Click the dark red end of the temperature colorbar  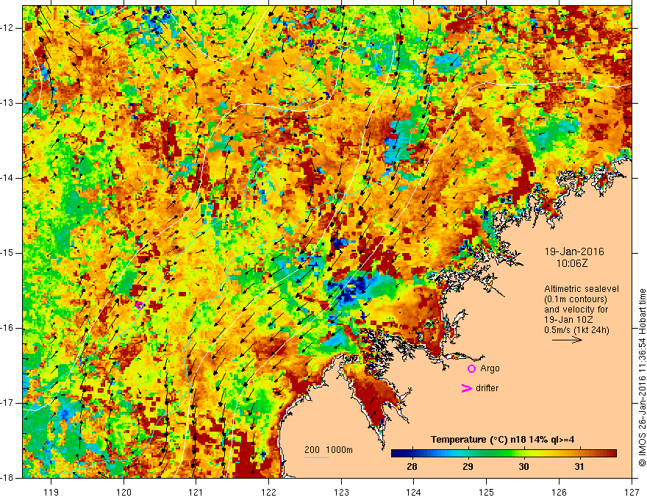pos(612,454)
